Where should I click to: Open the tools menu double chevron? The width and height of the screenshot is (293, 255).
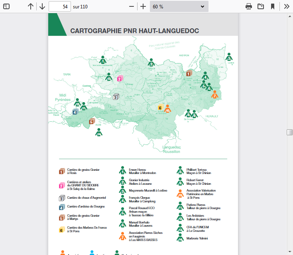click(x=286, y=6)
